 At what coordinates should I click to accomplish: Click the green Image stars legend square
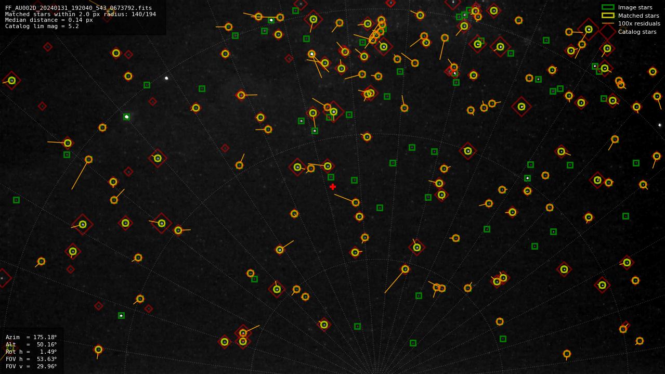pos(608,7)
